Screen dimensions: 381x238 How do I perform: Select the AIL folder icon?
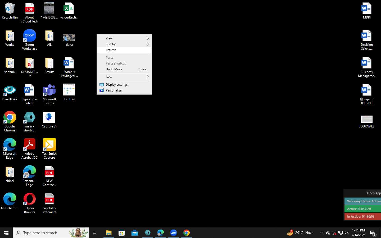pyautogui.click(x=49, y=38)
